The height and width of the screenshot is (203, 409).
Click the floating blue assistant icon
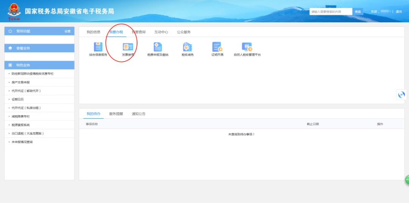401,95
